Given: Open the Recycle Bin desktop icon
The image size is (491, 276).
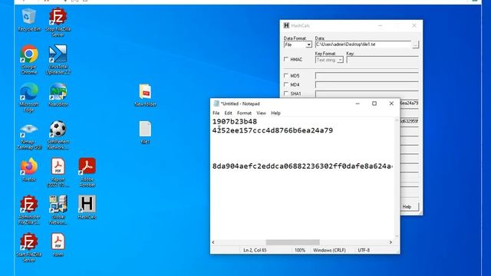Looking at the screenshot, I should [28, 20].
